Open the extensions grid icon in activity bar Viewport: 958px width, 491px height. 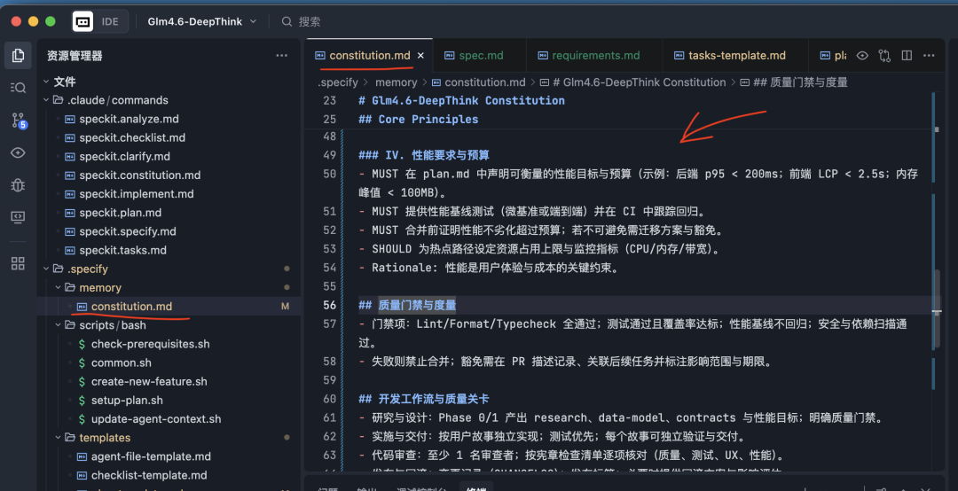(x=18, y=263)
